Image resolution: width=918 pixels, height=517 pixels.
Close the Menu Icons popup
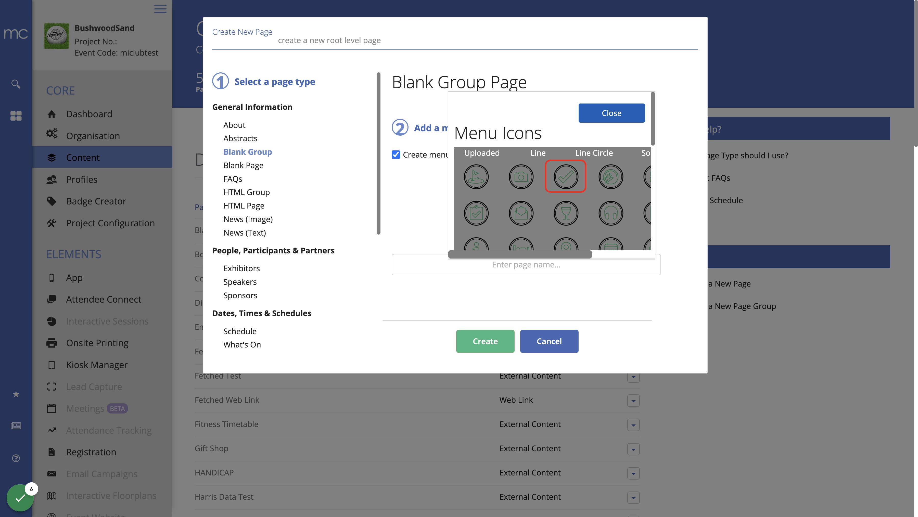click(611, 113)
